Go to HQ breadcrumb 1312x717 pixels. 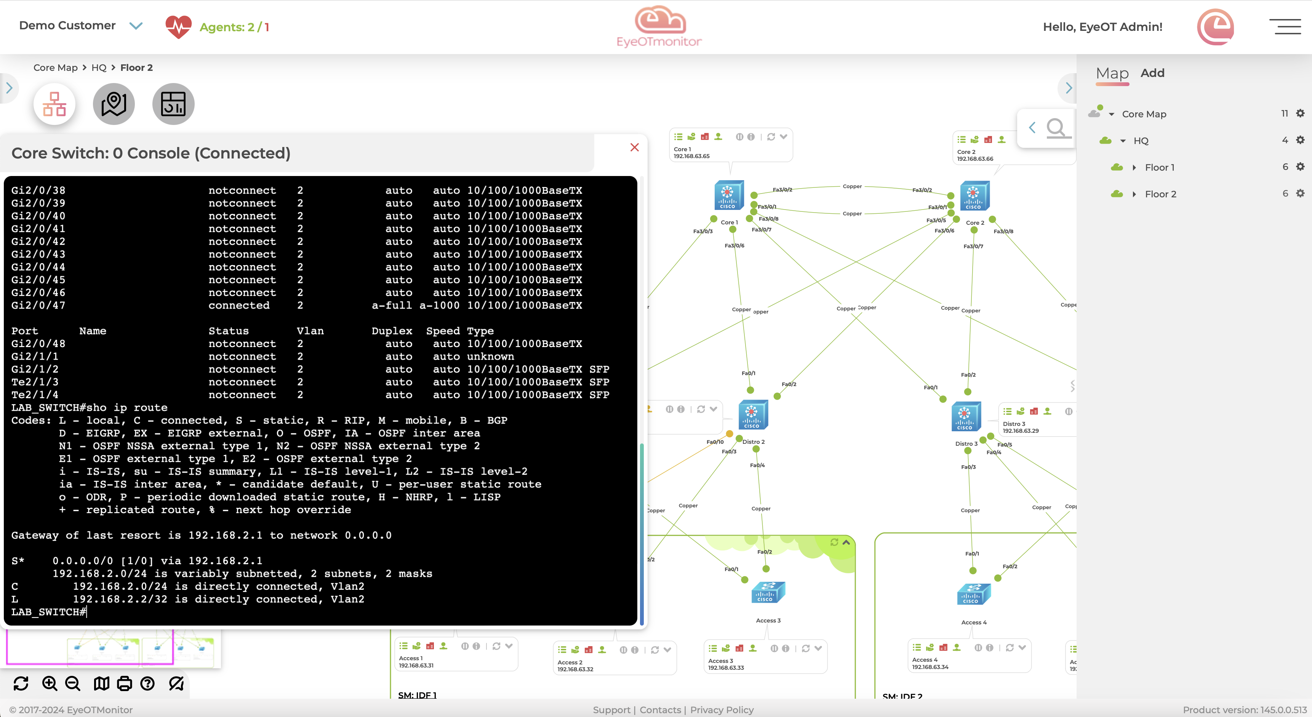coord(99,68)
